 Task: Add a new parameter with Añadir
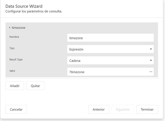click(15, 86)
